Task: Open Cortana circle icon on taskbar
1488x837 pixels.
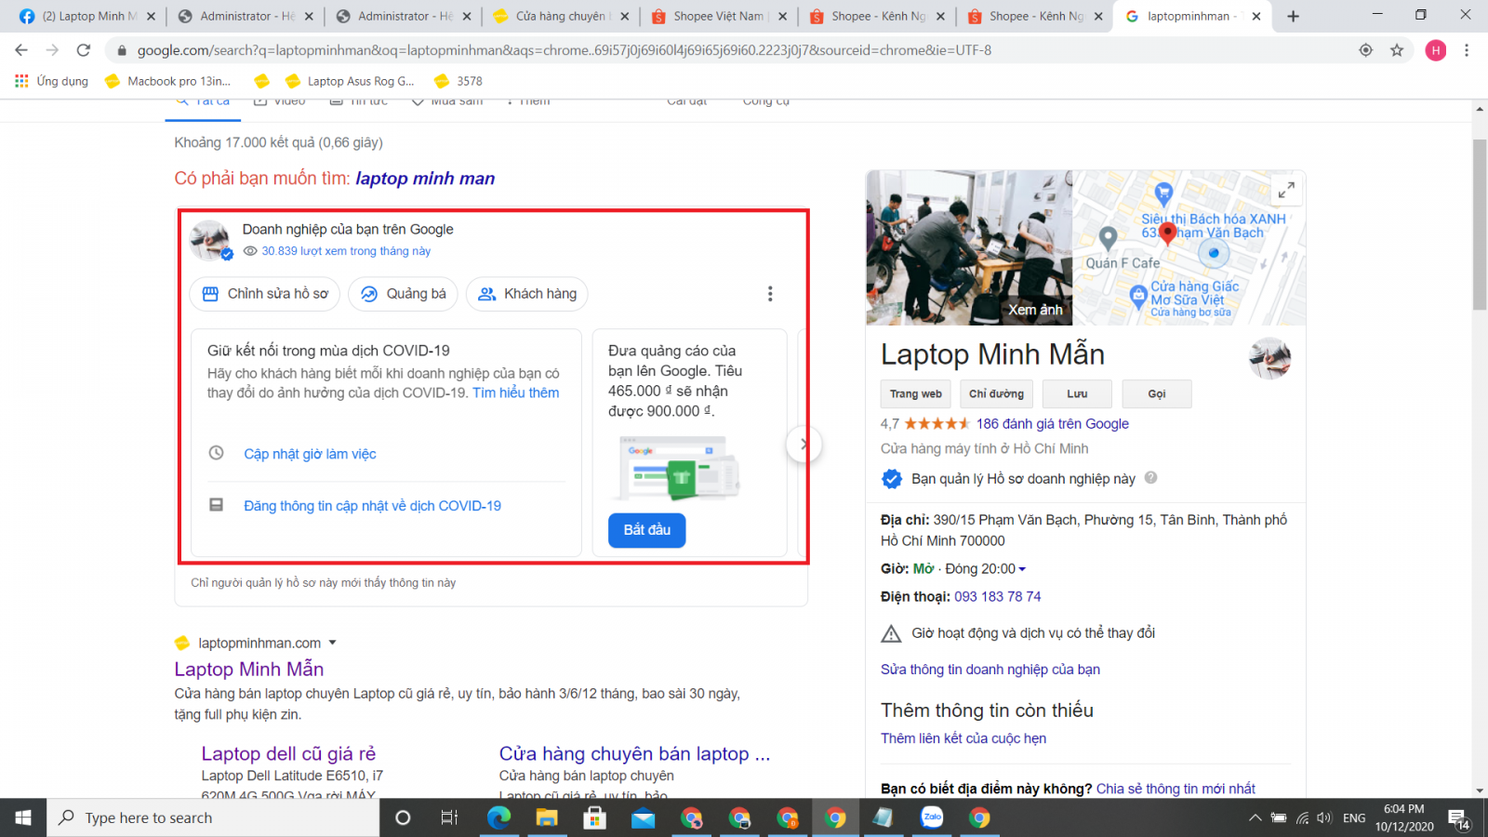Action: click(x=403, y=817)
